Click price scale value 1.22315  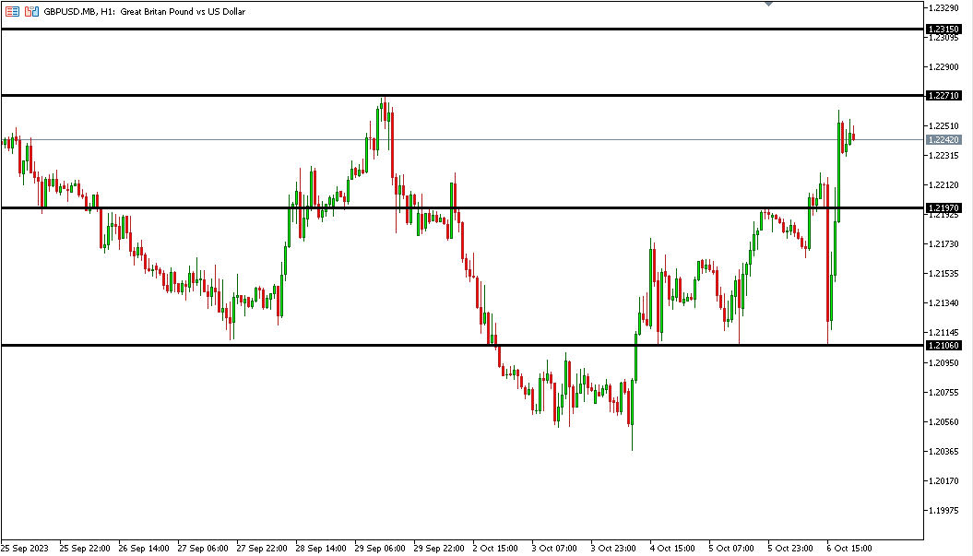tap(943, 155)
